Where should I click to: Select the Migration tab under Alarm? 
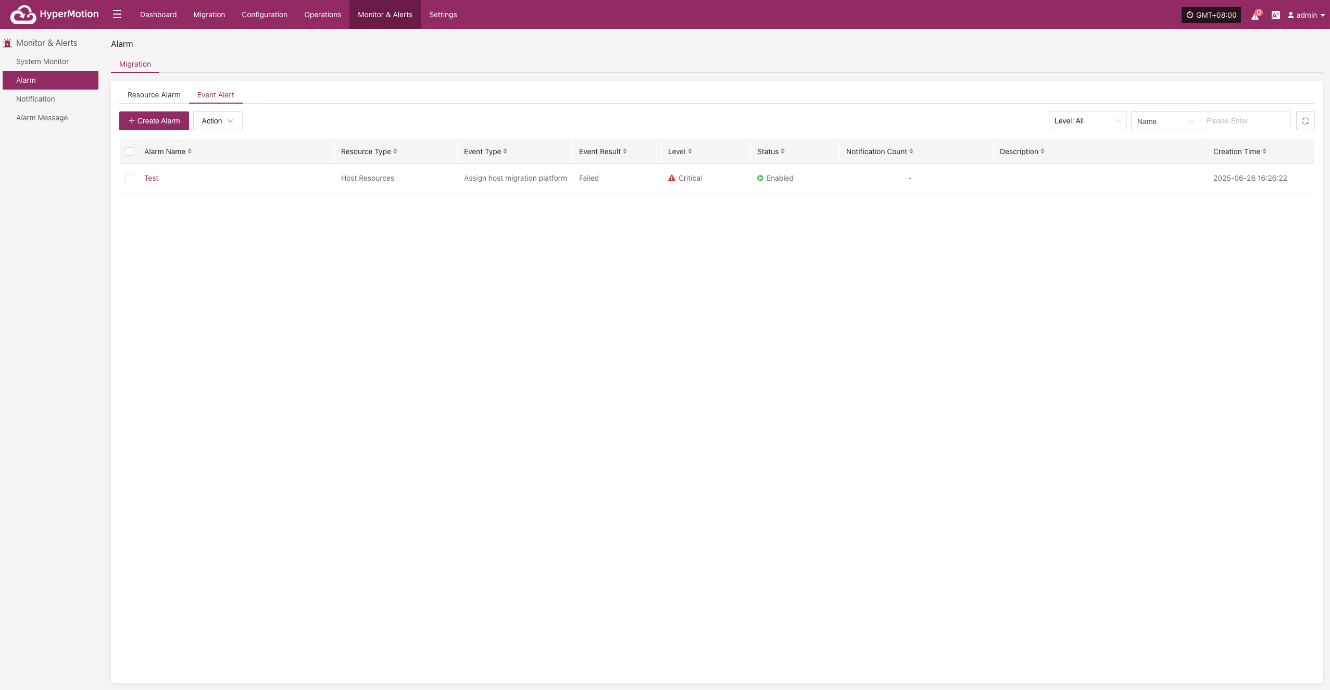coord(135,64)
